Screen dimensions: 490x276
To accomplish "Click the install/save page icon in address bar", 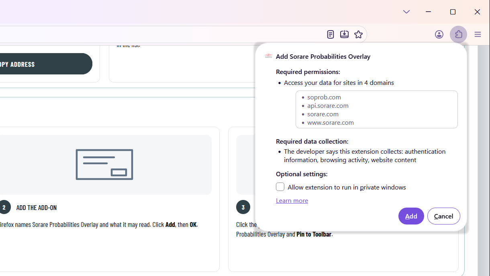I will click(x=344, y=35).
